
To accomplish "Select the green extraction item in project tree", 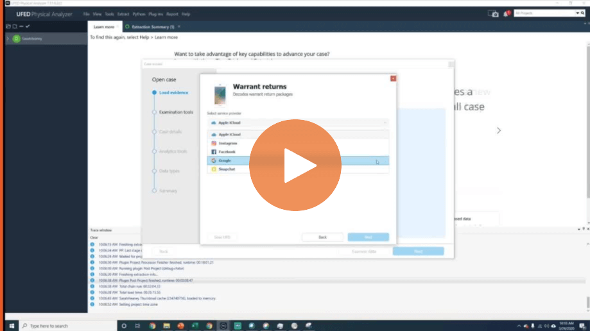I will [x=16, y=38].
